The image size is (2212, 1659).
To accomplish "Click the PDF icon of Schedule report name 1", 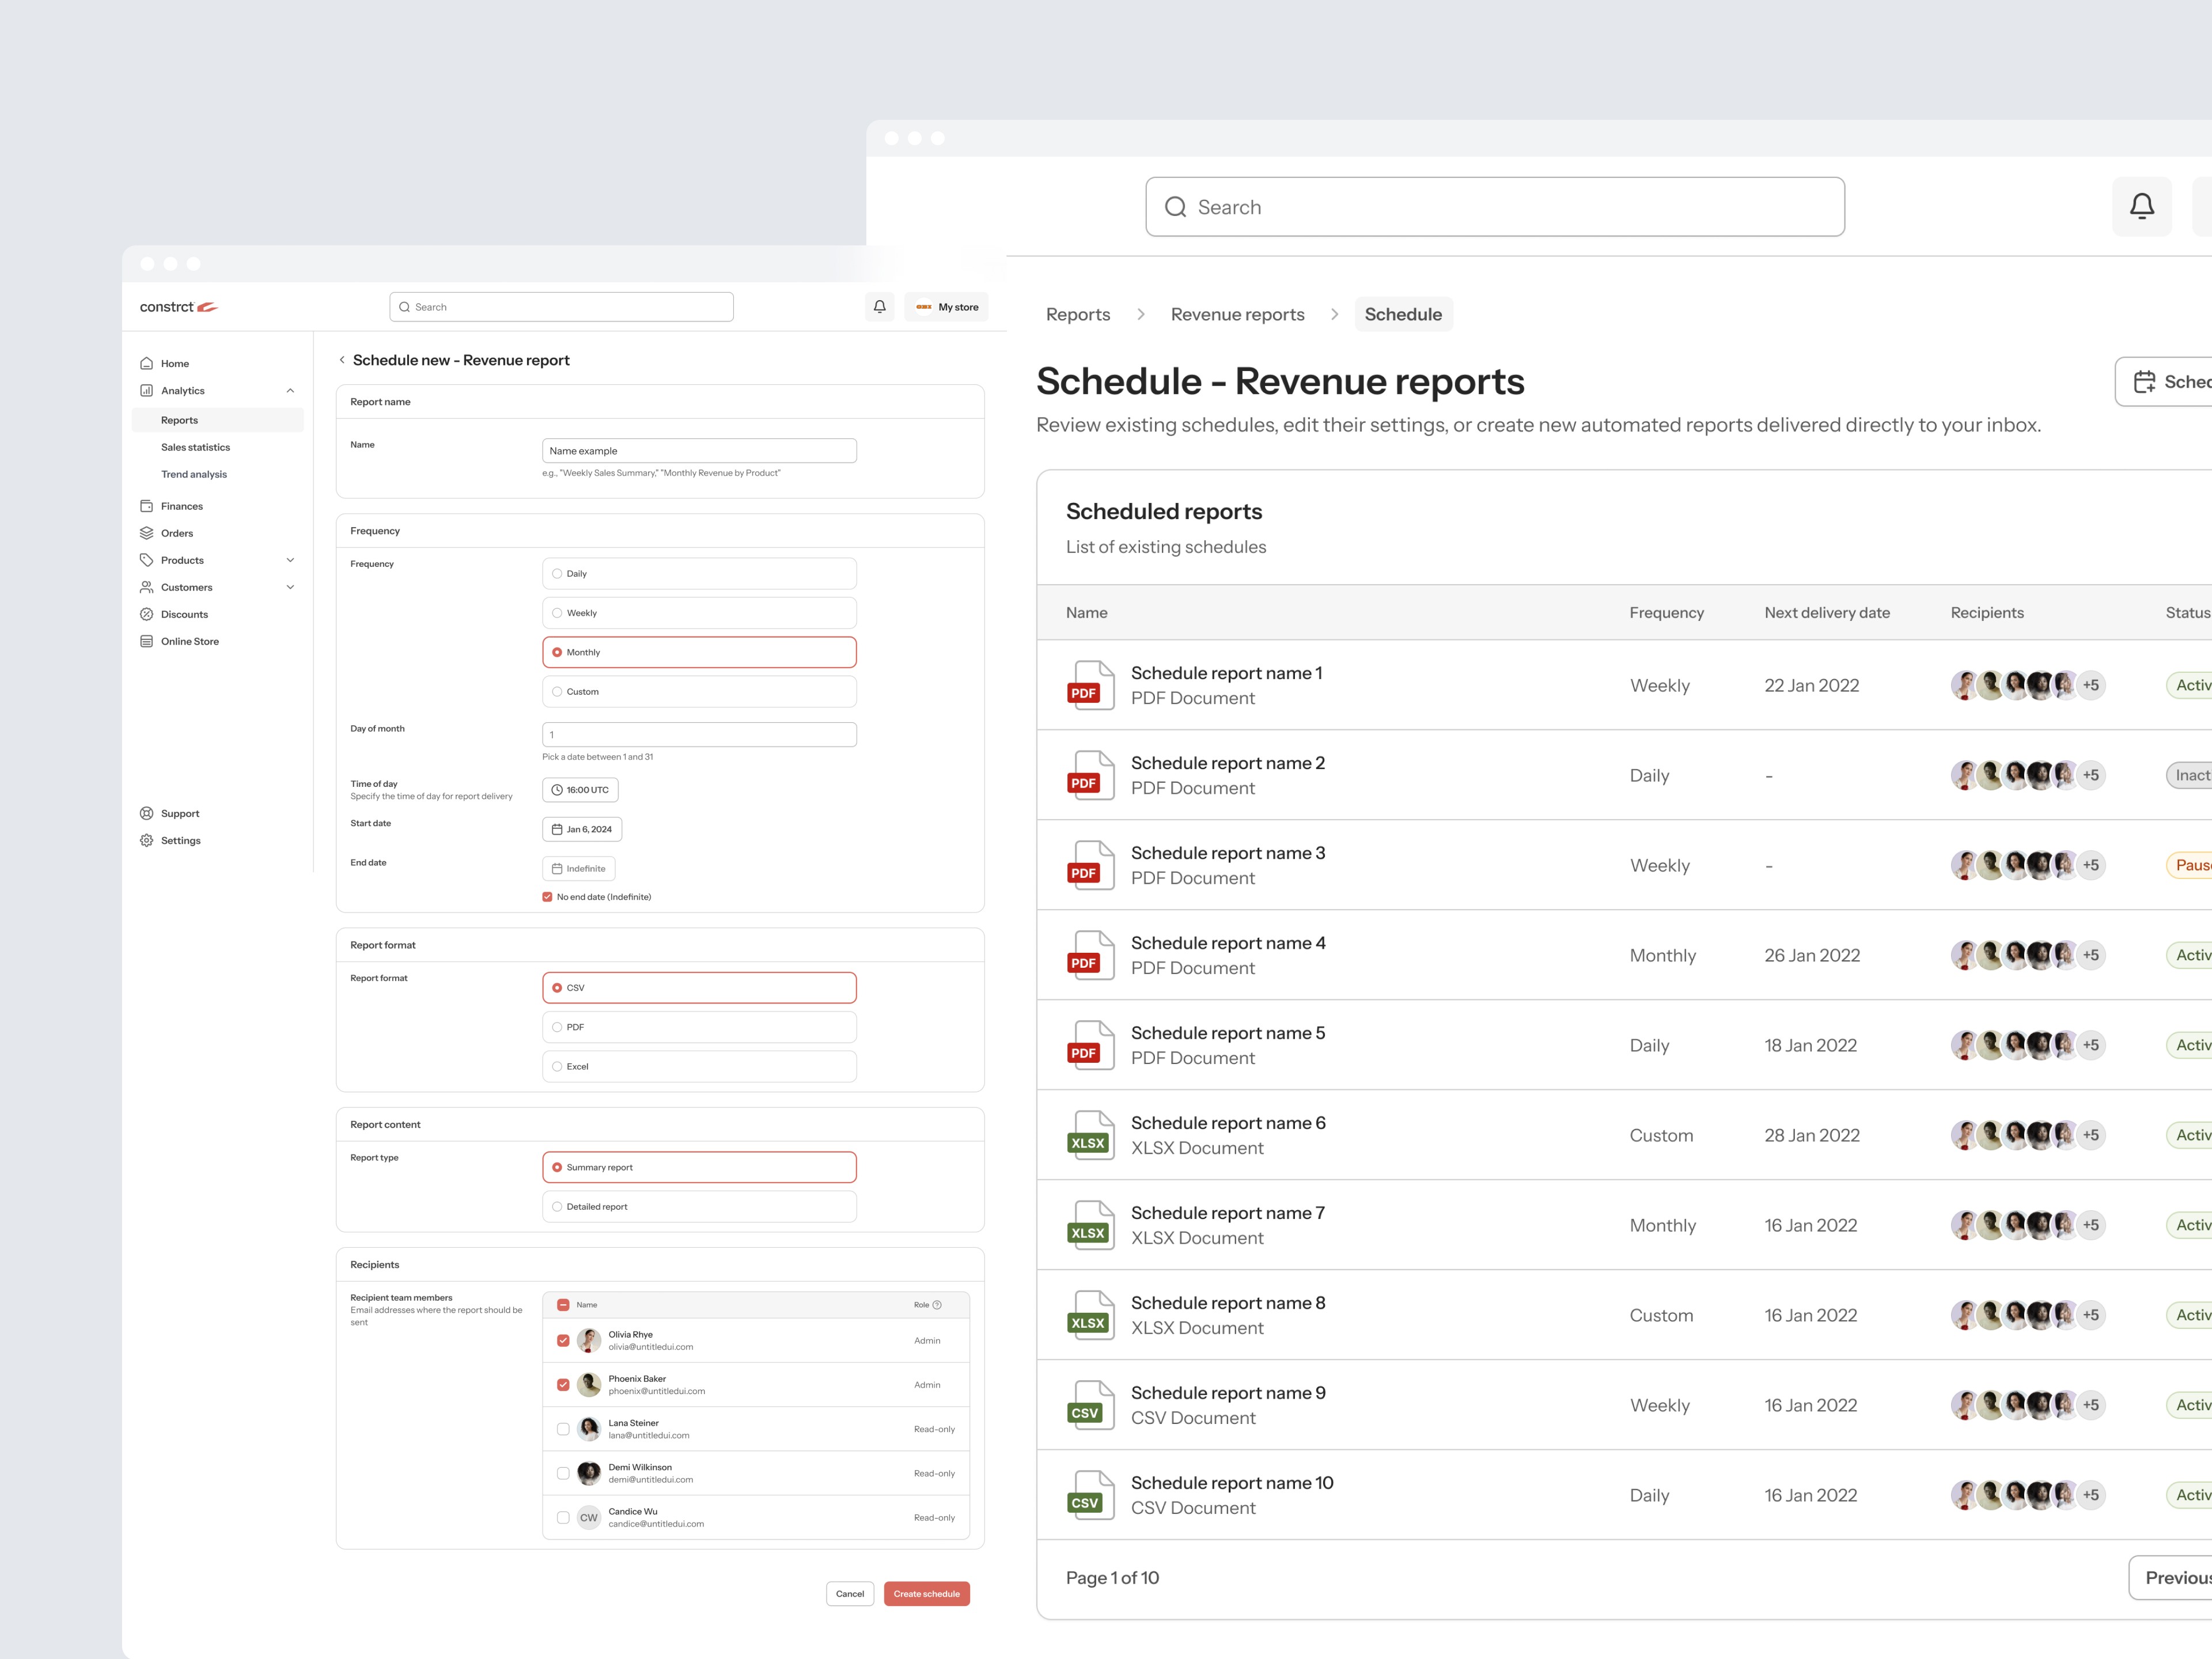I will point(1090,685).
